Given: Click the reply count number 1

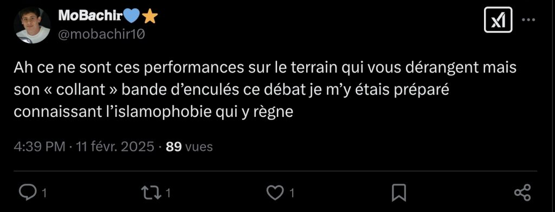Looking at the screenshot, I should click(44, 193).
